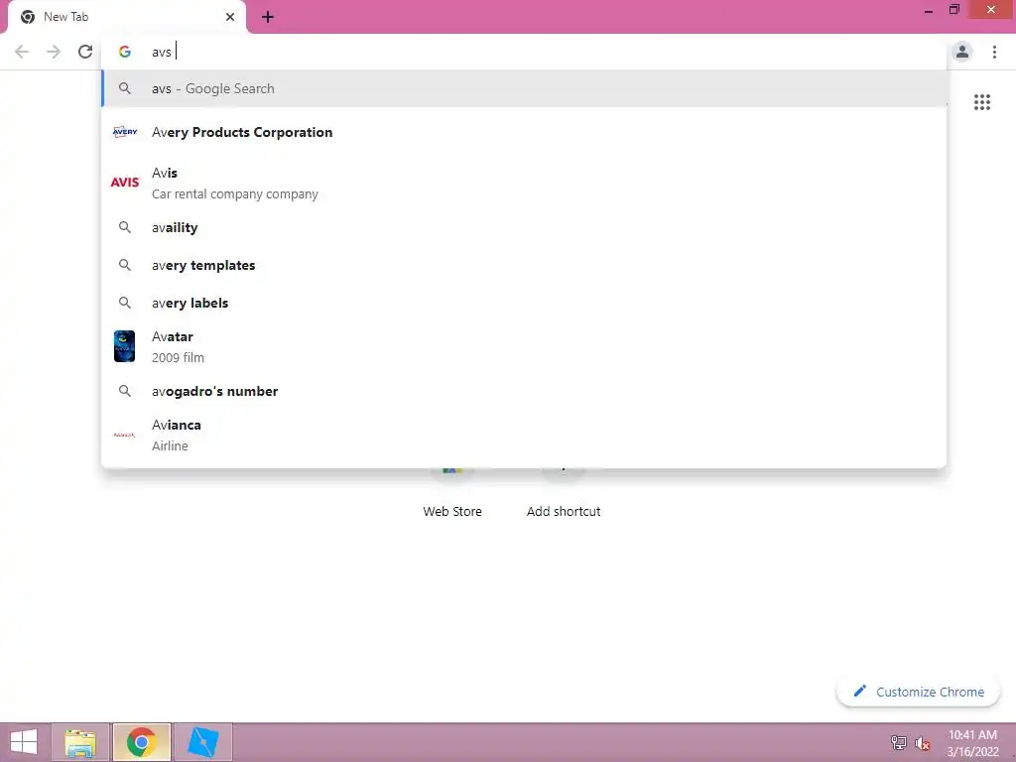
Task: Open the taskbar clock showing 10:41 AM
Action: (x=972, y=743)
